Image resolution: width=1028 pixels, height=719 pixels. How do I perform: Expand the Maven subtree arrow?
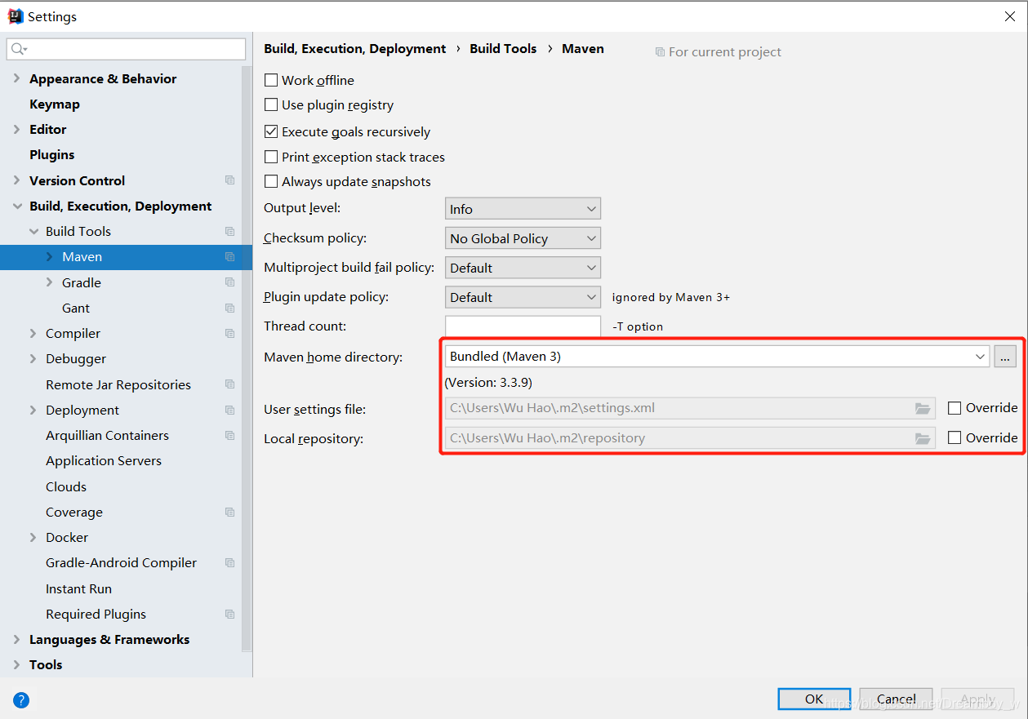click(x=50, y=257)
